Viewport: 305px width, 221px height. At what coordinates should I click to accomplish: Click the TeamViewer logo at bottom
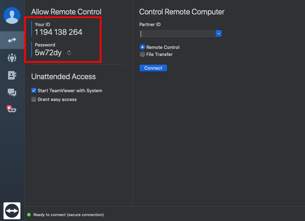pos(12,211)
